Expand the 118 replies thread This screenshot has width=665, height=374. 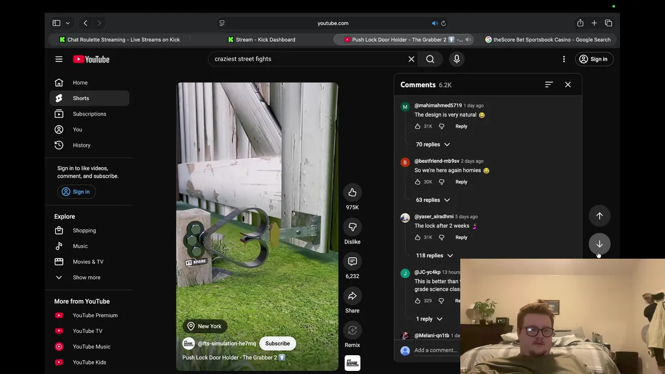(434, 256)
